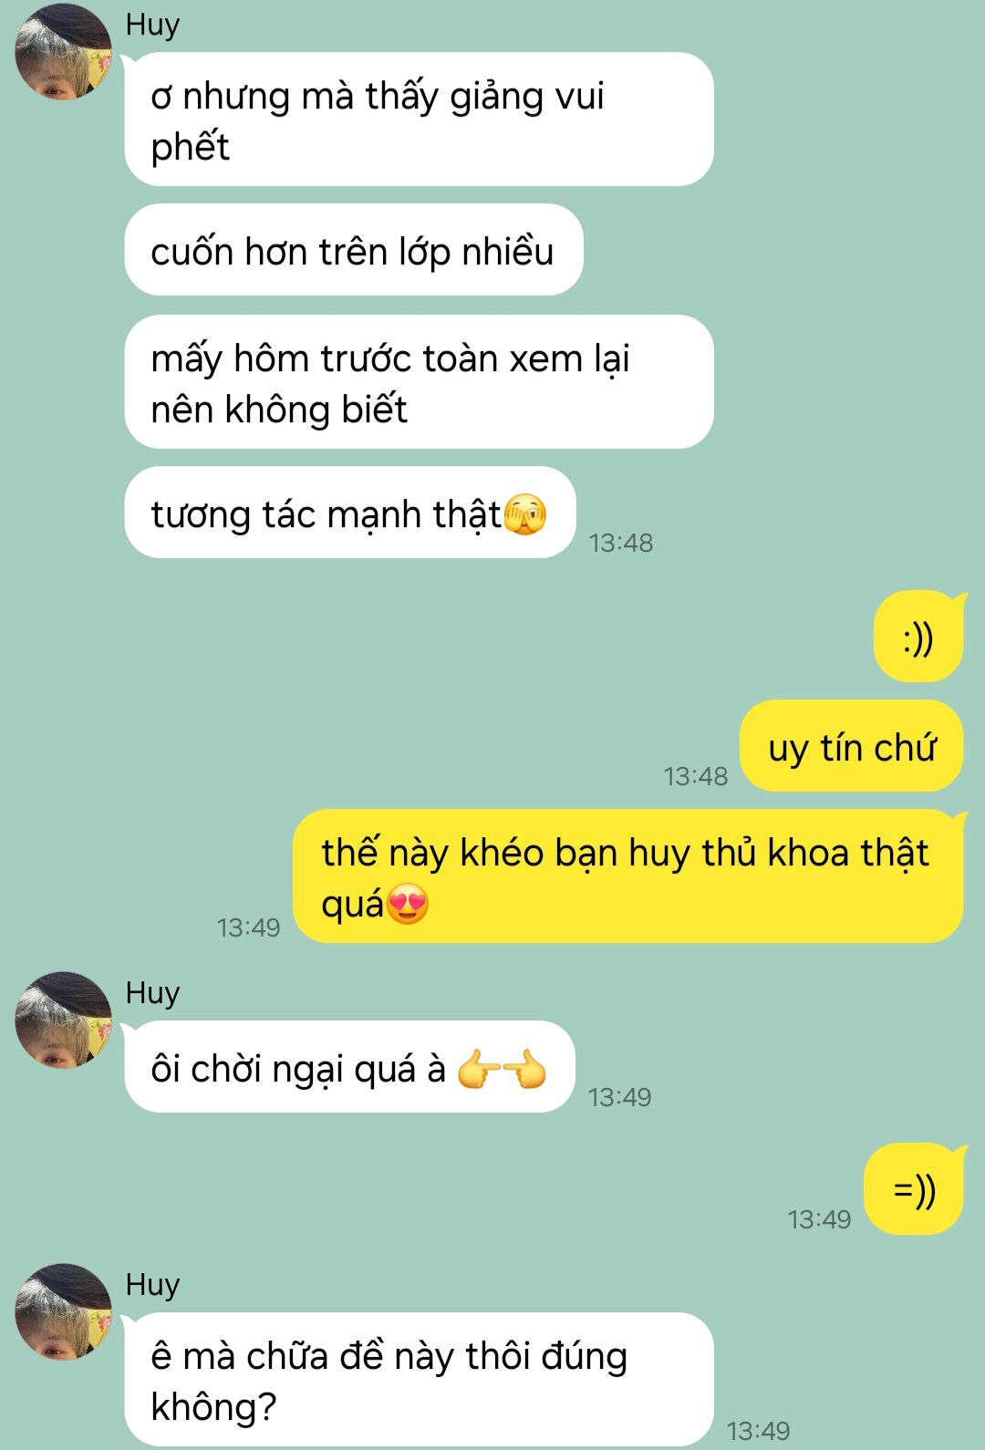
Task: Click the peeking face emoji in message
Action: [x=525, y=515]
